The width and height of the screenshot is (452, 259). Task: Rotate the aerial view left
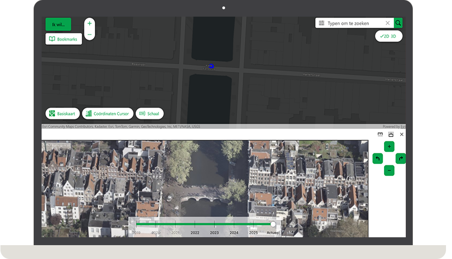[378, 158]
